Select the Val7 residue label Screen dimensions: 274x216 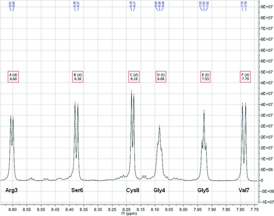click(244, 189)
